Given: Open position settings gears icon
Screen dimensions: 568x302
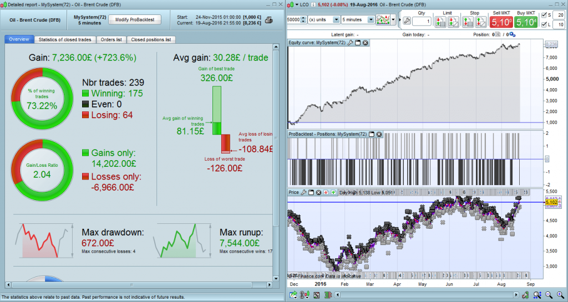Looking at the screenshot, I should click(x=512, y=34).
